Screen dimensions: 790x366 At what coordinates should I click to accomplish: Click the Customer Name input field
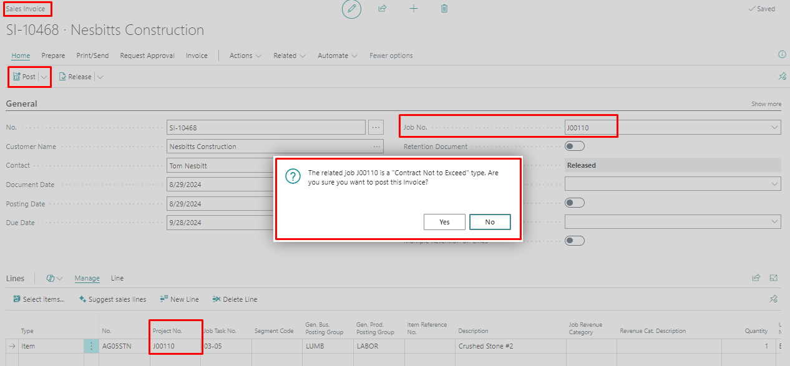coord(268,147)
